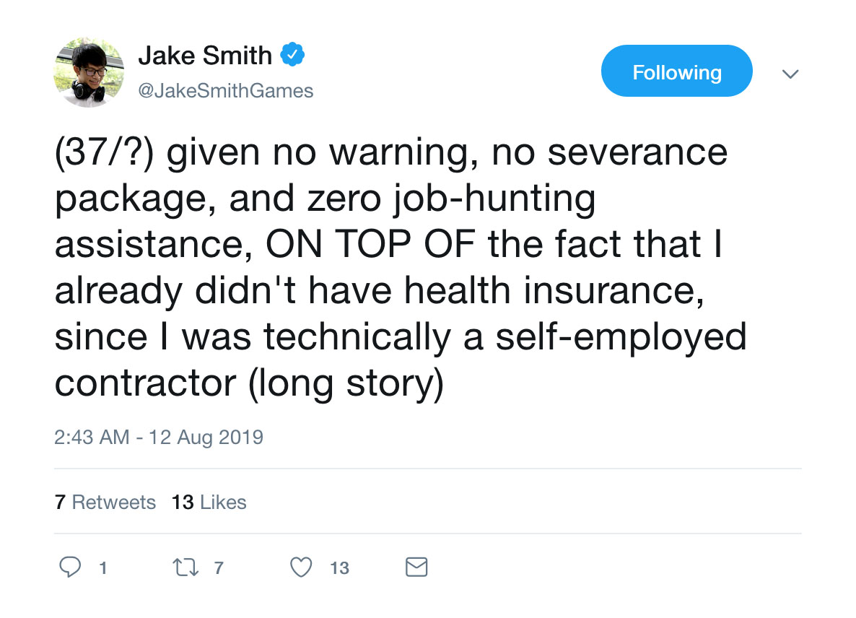Click the blue verified badge
856x618 pixels.
(292, 55)
